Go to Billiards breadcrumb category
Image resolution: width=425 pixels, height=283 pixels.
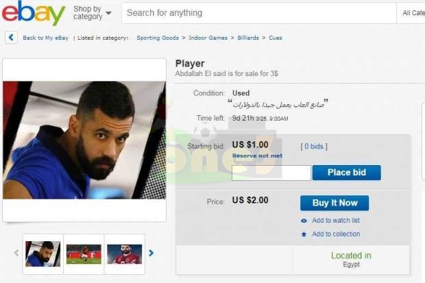[248, 38]
